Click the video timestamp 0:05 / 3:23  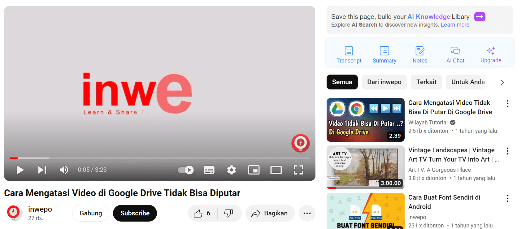pos(92,170)
